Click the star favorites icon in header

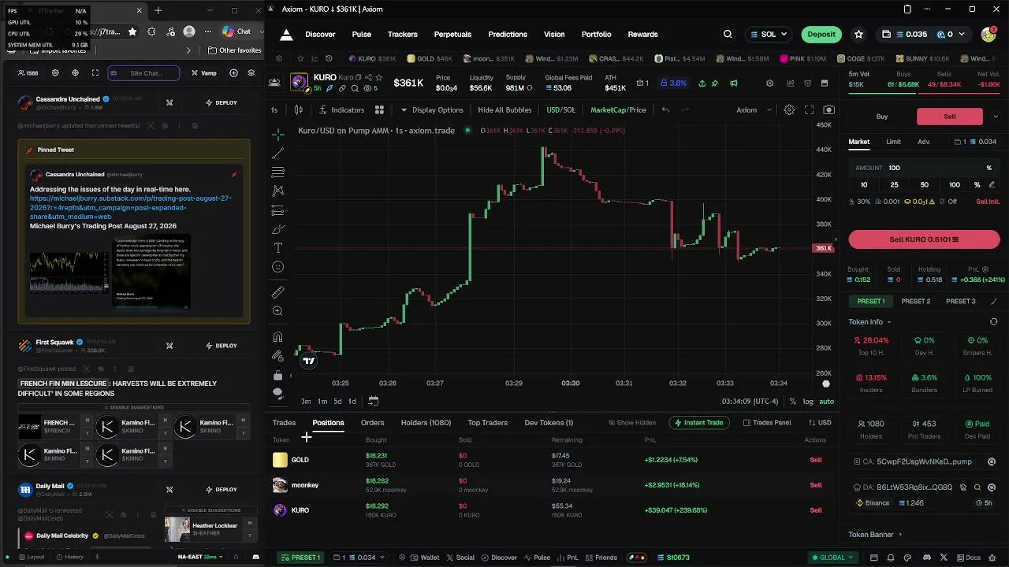(x=858, y=35)
